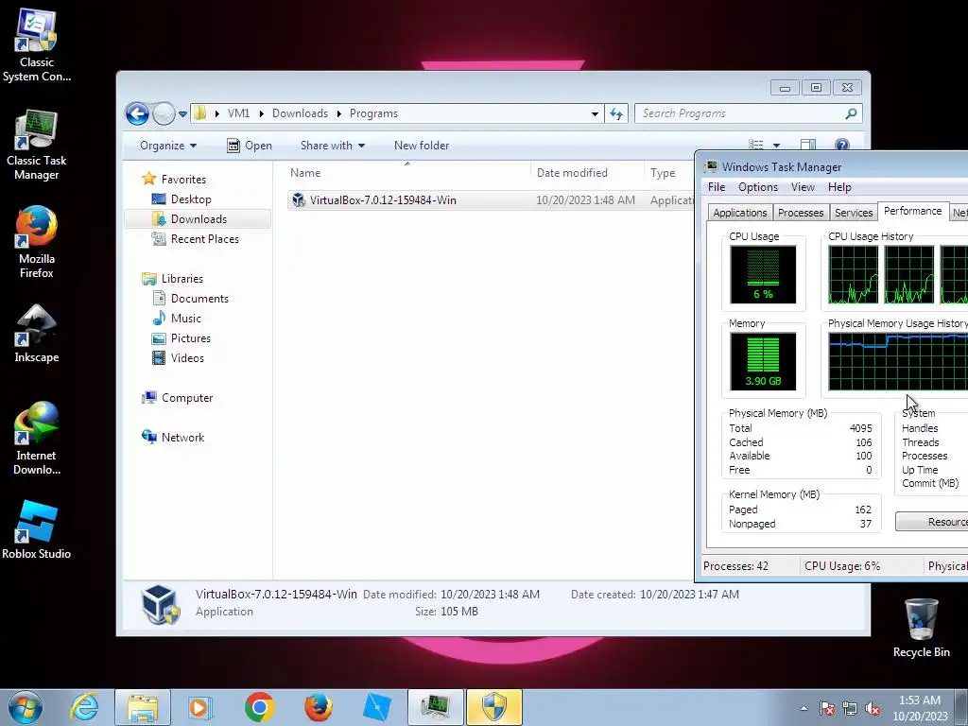Open Classic System Configuration desktop shortcut
The image size is (968, 726).
[37, 45]
